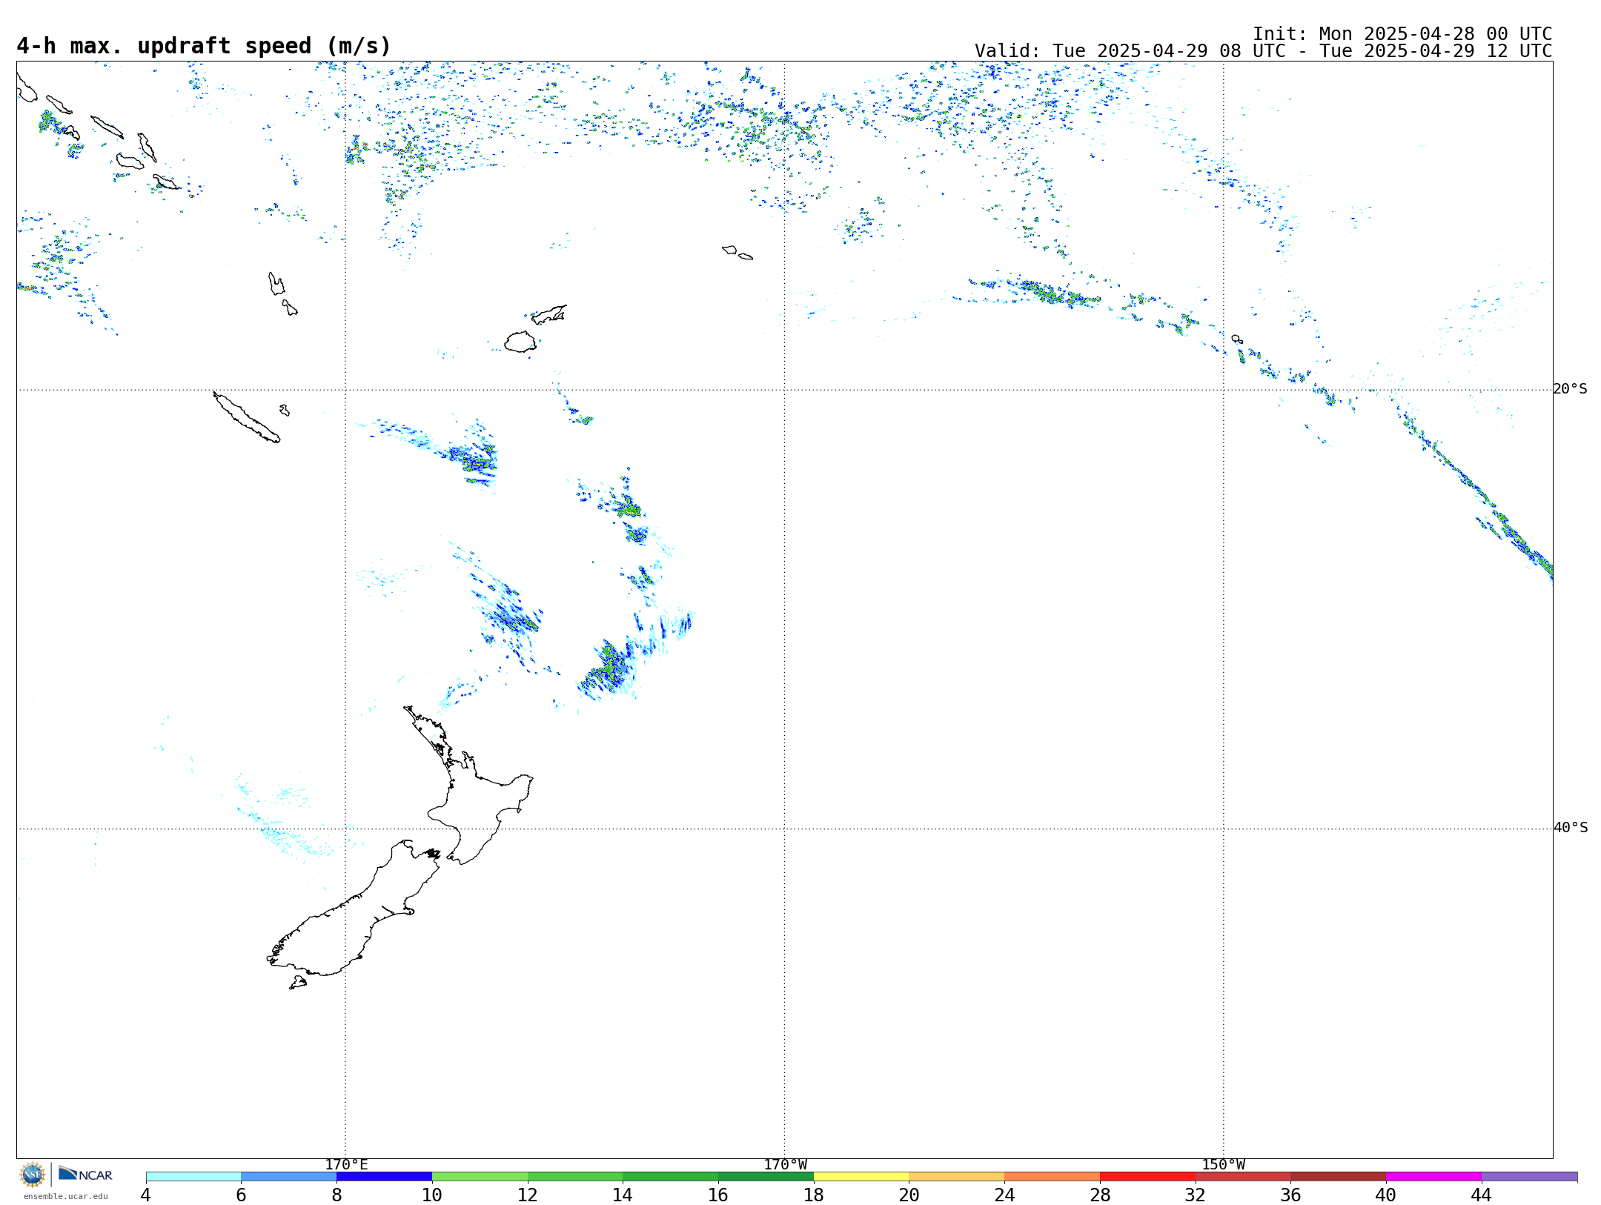Pick the dark blue 8-10 colorbar swatch
The height and width of the screenshot is (1205, 1601).
pos(384,1177)
